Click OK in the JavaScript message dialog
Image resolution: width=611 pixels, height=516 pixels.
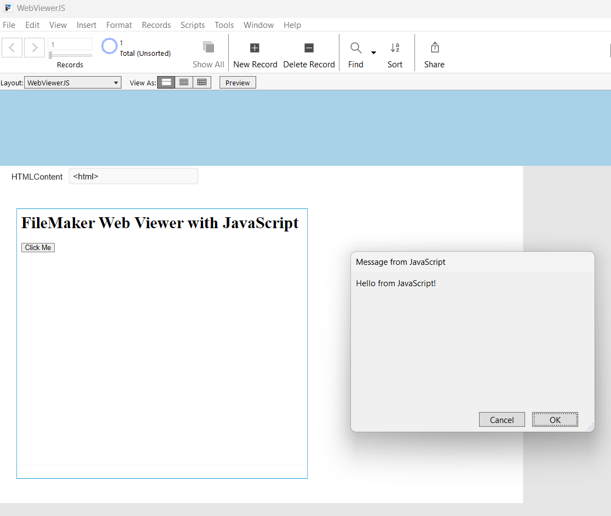tap(555, 419)
